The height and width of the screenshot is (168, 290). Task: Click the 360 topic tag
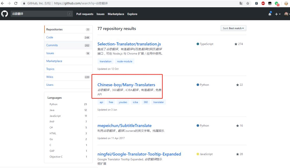[x=146, y=102]
